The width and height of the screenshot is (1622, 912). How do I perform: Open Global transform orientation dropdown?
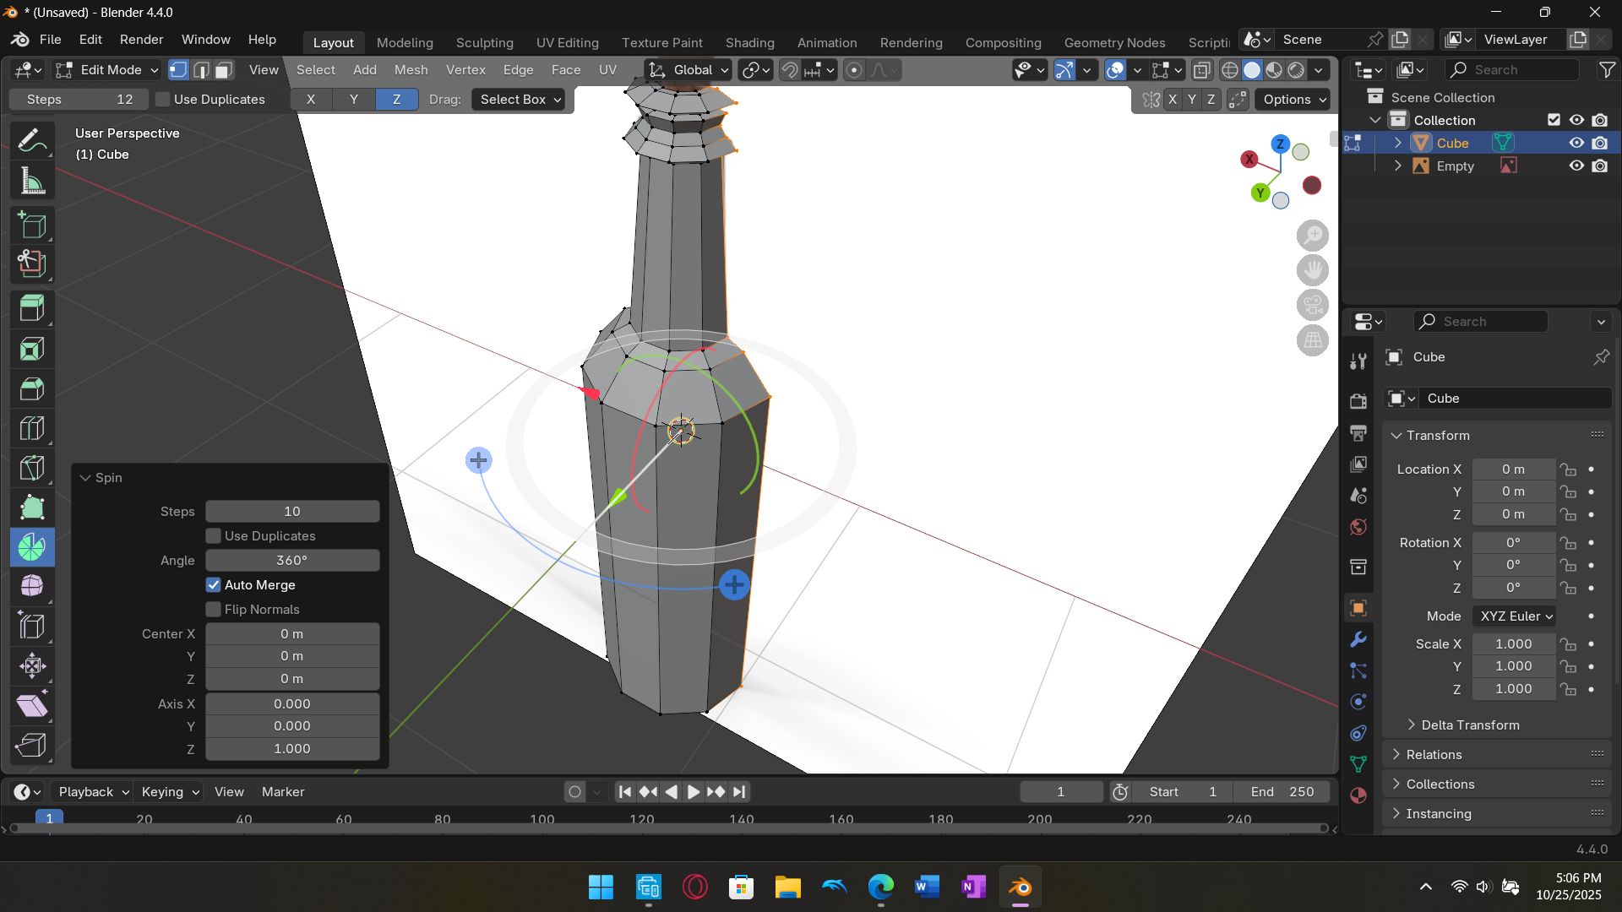coord(688,70)
